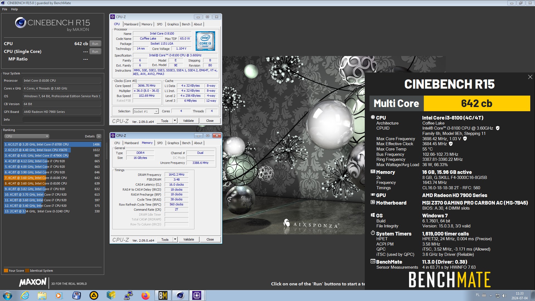Image resolution: width=535 pixels, height=301 pixels.
Task: Open AIMP yellow triangle taskbar icon
Action: pyautogui.click(x=94, y=295)
